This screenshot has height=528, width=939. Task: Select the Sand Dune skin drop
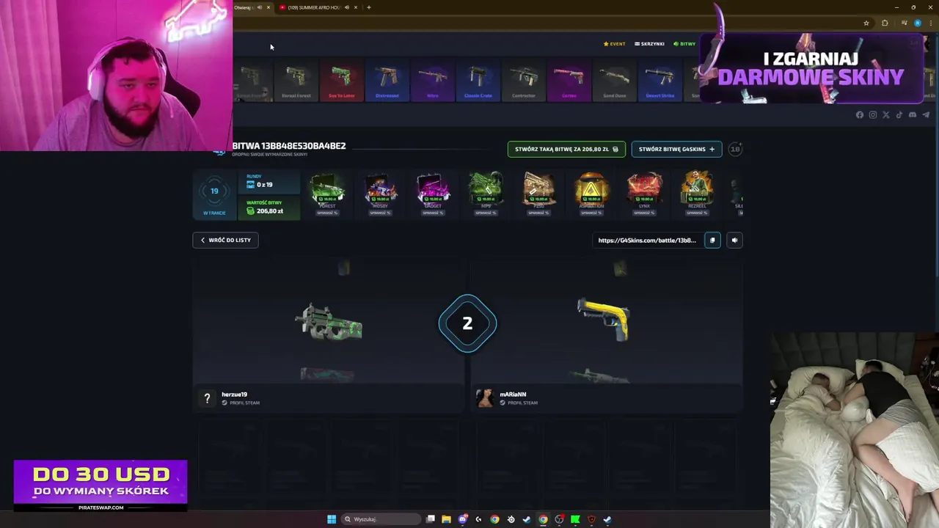coord(615,81)
